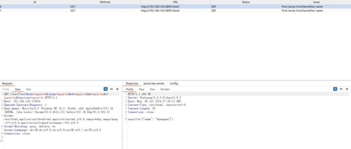Click the HTTP/1.1 200 OK response line

139,94
